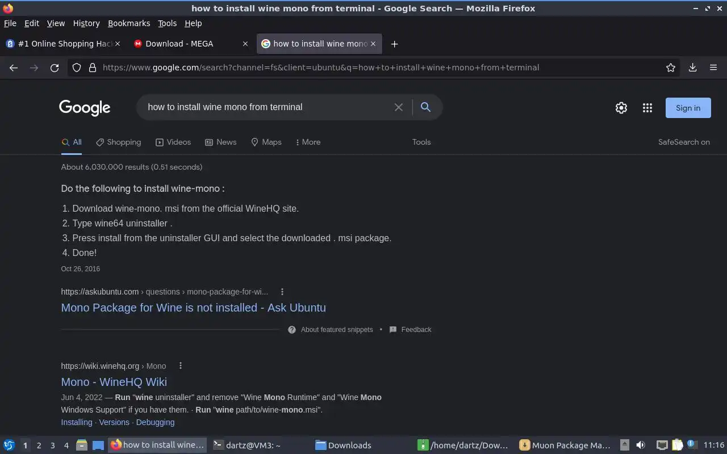The height and width of the screenshot is (454, 727).
Task: Open the Bookmarks menu
Action: 129,23
